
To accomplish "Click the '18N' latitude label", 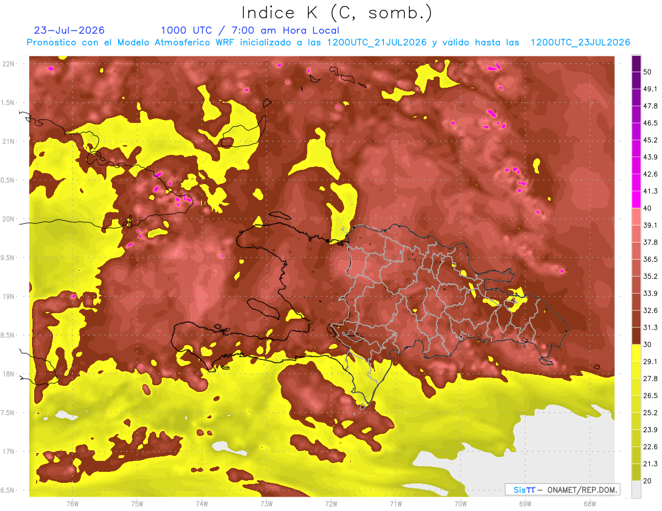I will [8, 374].
